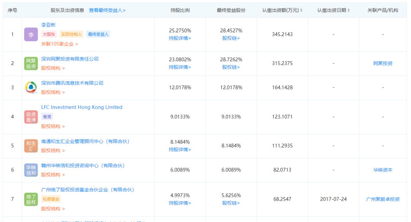Open related product 网聚投资 link
411x222 pixels.
pos(383,63)
